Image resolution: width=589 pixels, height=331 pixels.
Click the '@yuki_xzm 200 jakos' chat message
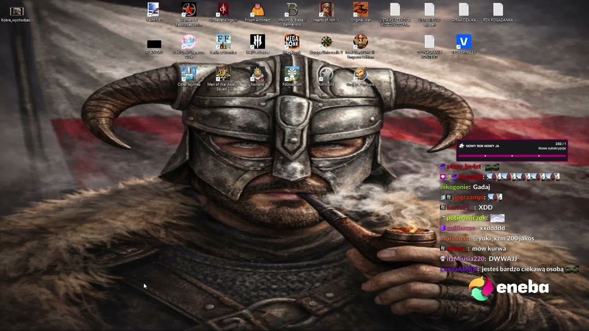point(503,238)
